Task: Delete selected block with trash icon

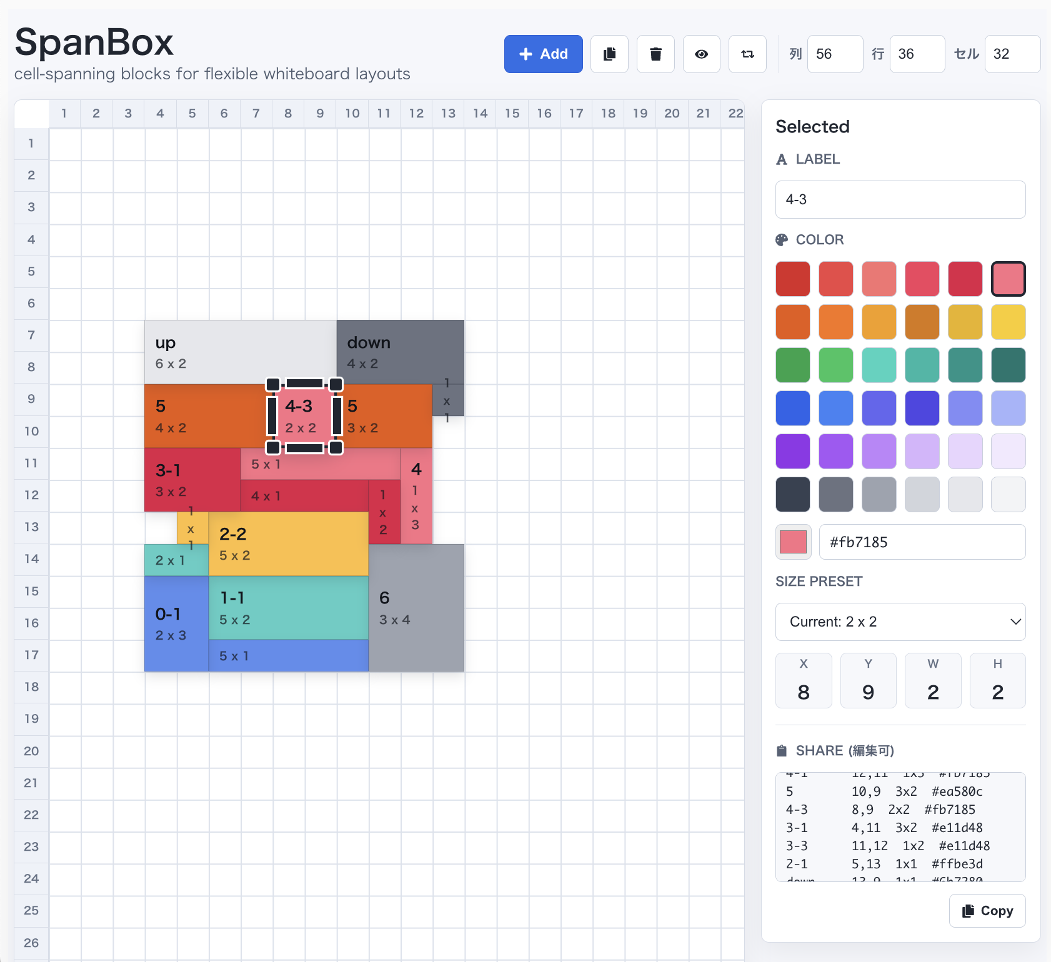Action: 655,54
